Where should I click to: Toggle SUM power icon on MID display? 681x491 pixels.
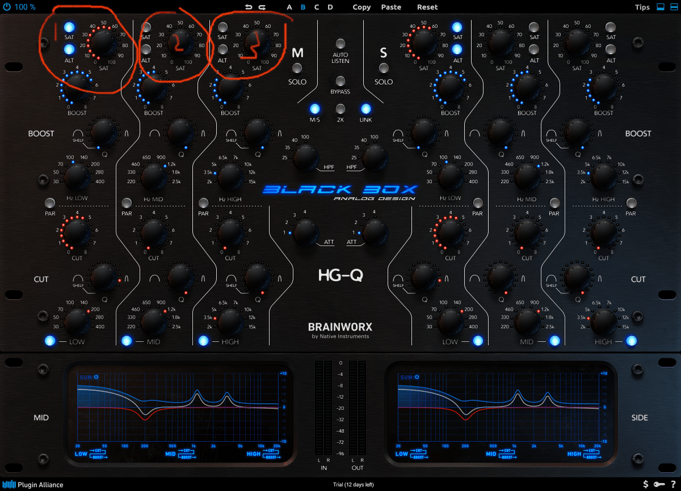tap(96, 377)
